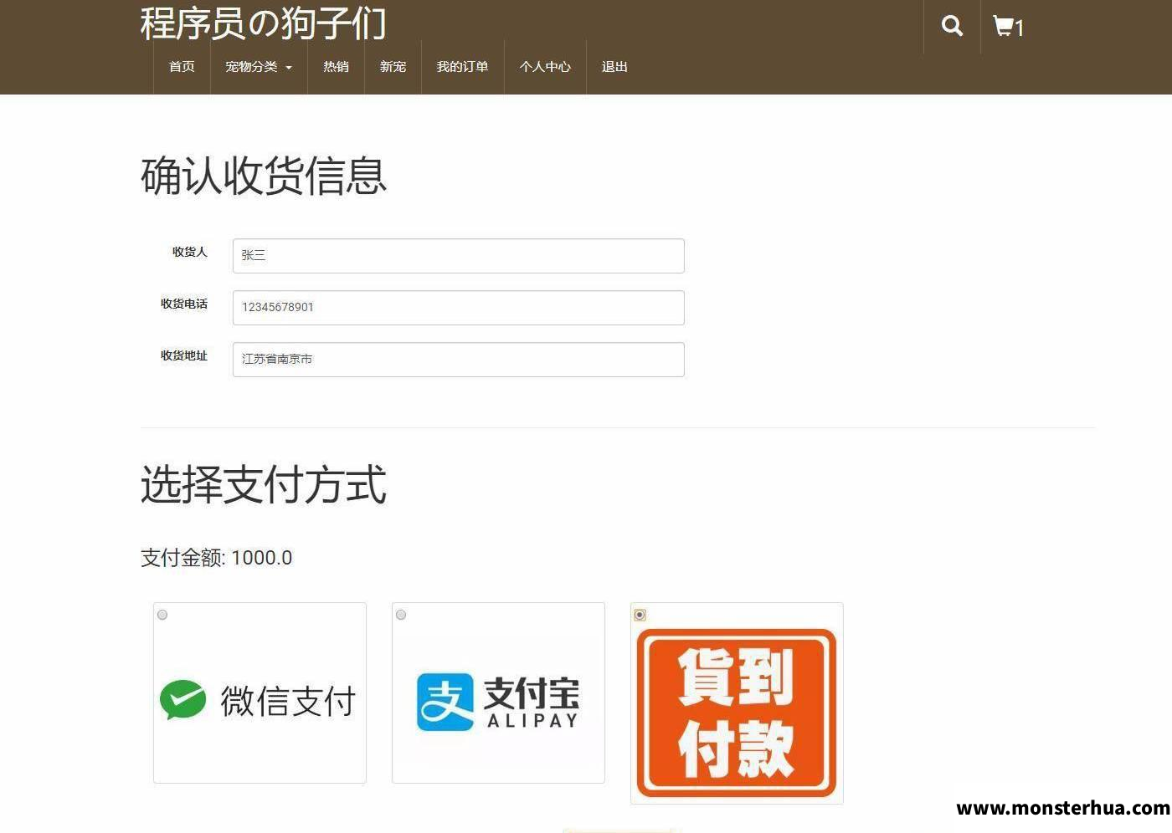Image resolution: width=1172 pixels, height=833 pixels.
Task: Focus the 收货电话 phone input
Action: tap(458, 308)
